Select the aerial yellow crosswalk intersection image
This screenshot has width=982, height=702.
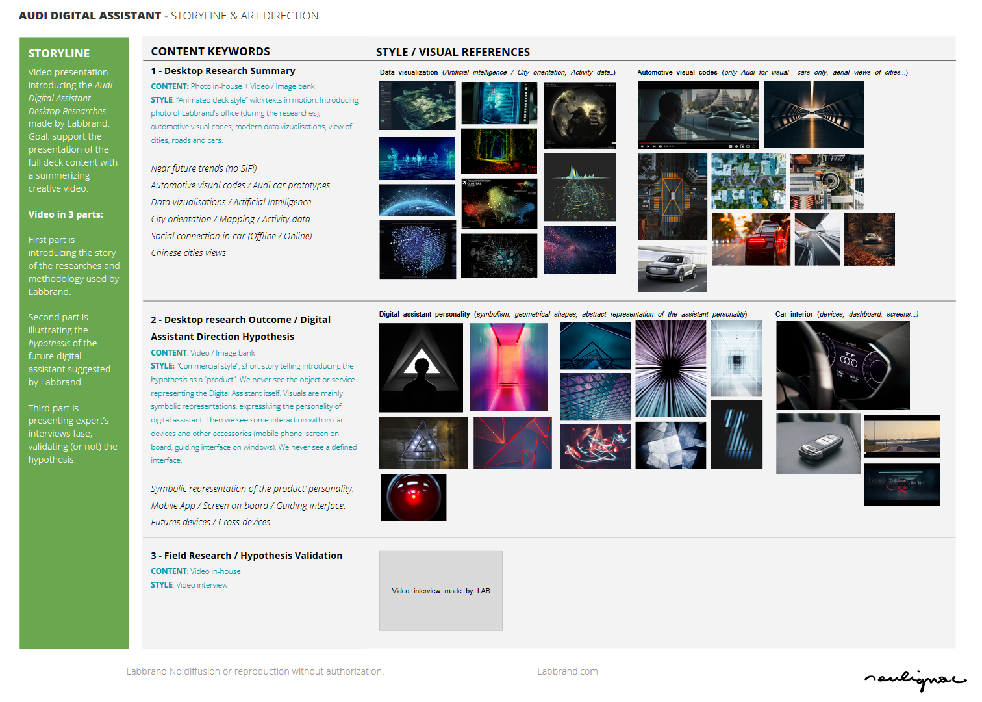click(672, 197)
